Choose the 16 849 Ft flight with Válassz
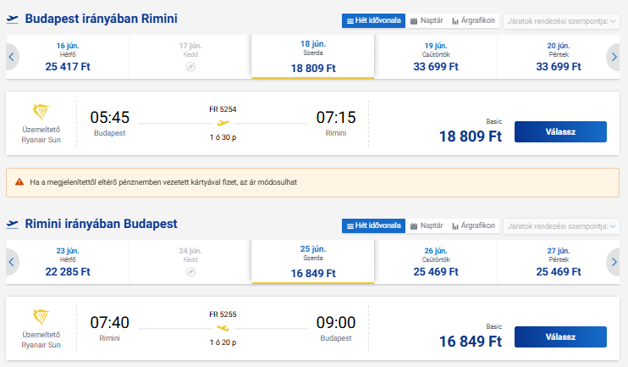 point(560,337)
